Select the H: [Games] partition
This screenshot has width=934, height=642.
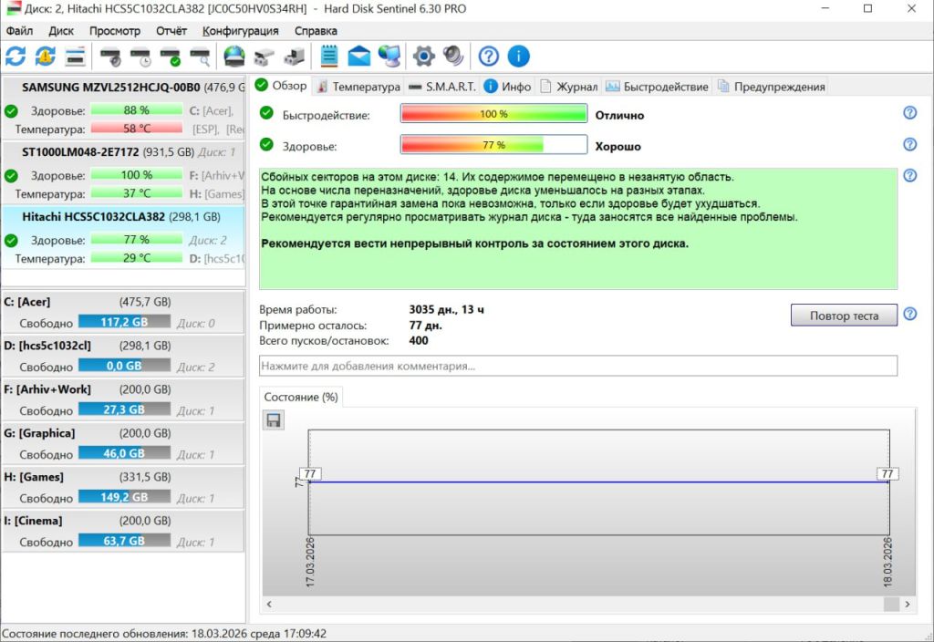tap(123, 487)
